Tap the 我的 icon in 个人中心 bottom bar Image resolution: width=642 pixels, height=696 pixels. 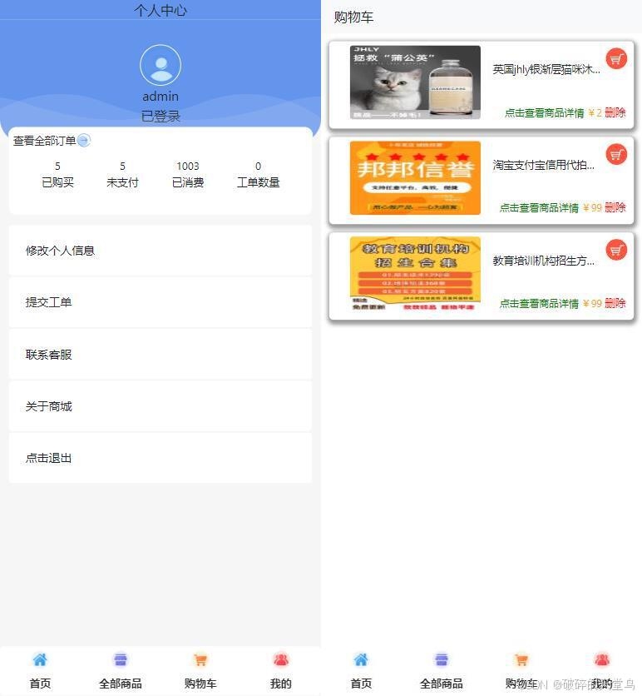click(281, 660)
